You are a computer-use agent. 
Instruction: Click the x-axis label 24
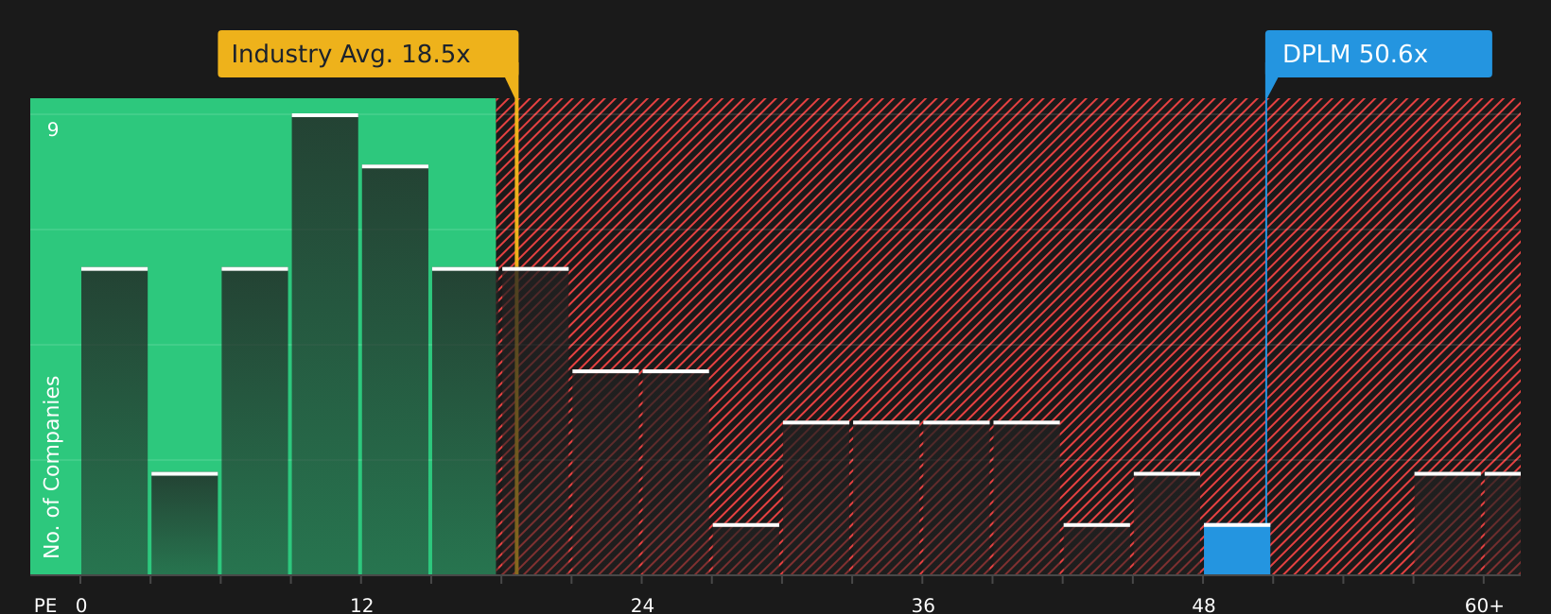(x=642, y=605)
